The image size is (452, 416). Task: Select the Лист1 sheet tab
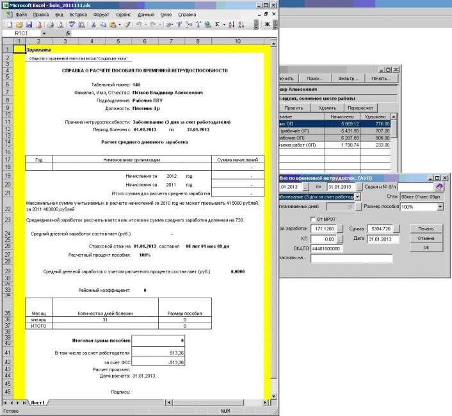(37, 403)
